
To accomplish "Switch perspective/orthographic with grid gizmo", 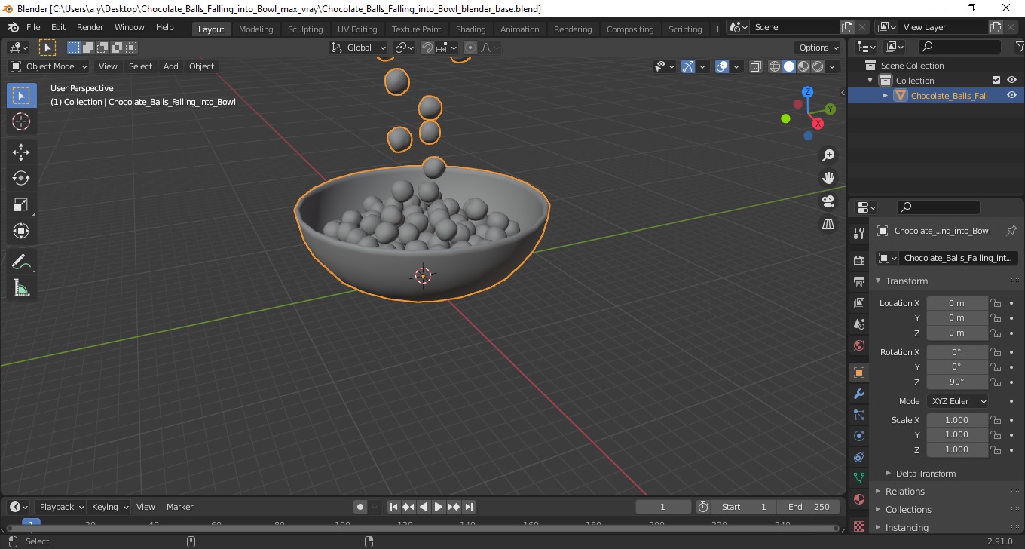I will [x=828, y=225].
